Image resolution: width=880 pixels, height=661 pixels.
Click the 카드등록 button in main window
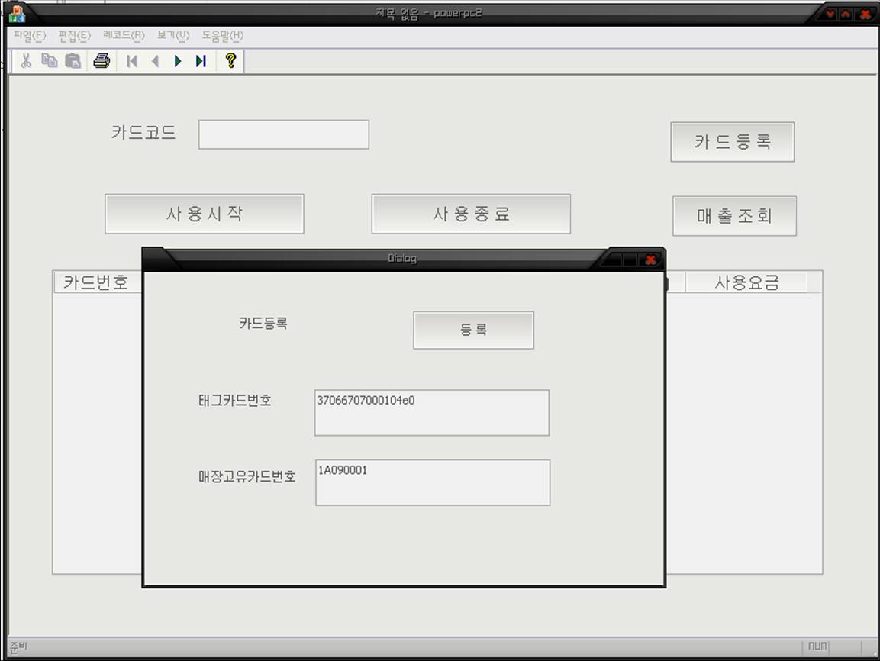click(732, 142)
